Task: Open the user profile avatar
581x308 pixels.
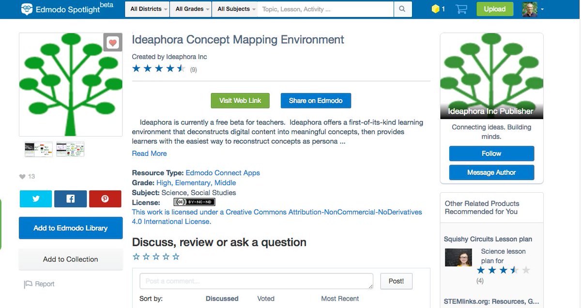Action: pyautogui.click(x=530, y=9)
